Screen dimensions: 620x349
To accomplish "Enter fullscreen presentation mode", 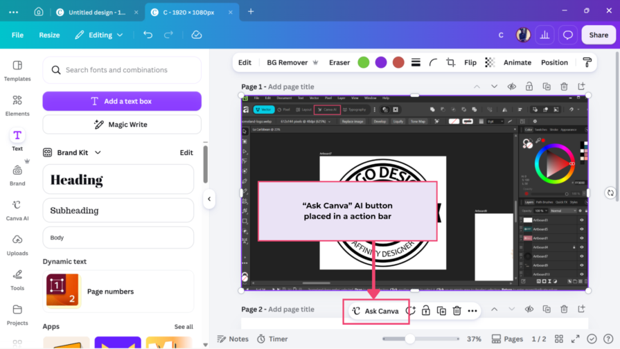I will (x=576, y=339).
